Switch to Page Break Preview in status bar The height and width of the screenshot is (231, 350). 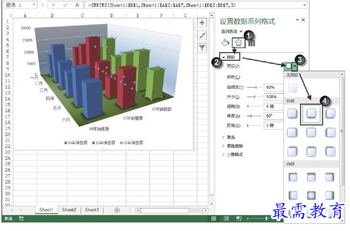[x=239, y=218]
